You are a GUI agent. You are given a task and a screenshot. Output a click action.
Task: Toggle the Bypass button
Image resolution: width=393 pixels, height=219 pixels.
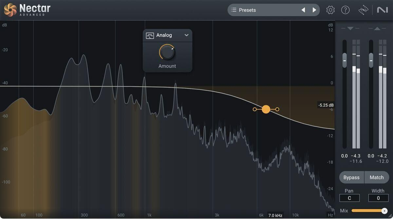[x=351, y=177]
